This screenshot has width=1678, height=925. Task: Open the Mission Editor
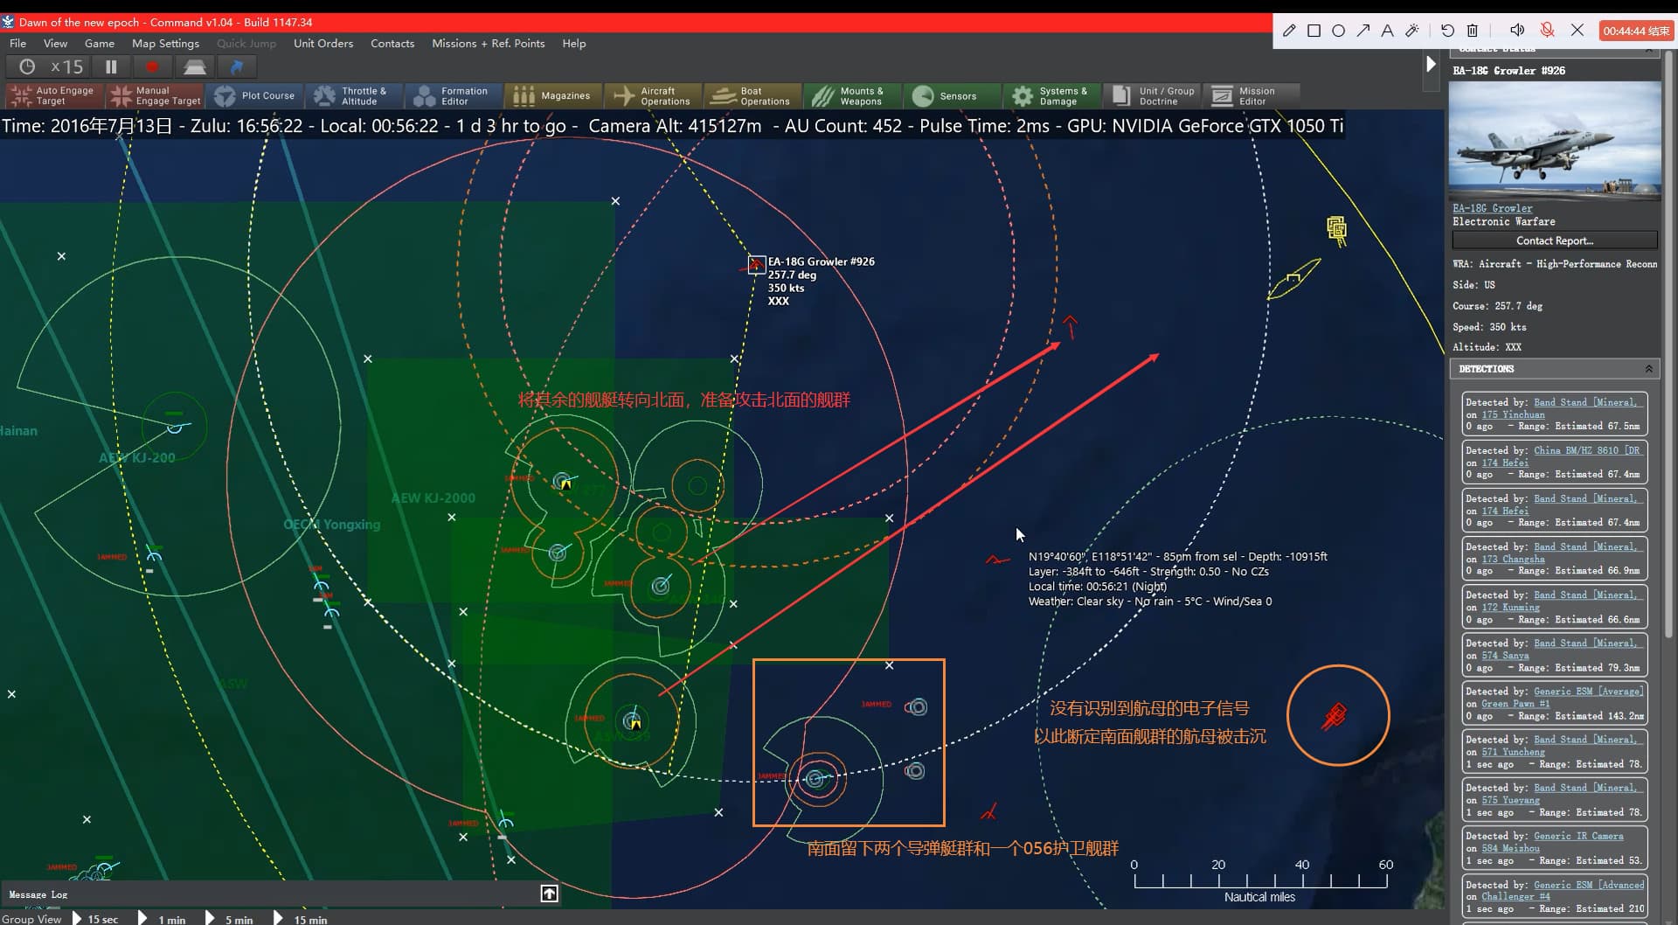[x=1251, y=95]
